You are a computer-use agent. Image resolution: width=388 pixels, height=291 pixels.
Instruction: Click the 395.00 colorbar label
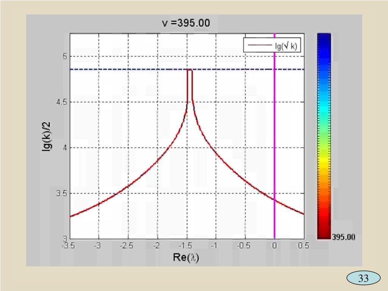[x=343, y=237]
